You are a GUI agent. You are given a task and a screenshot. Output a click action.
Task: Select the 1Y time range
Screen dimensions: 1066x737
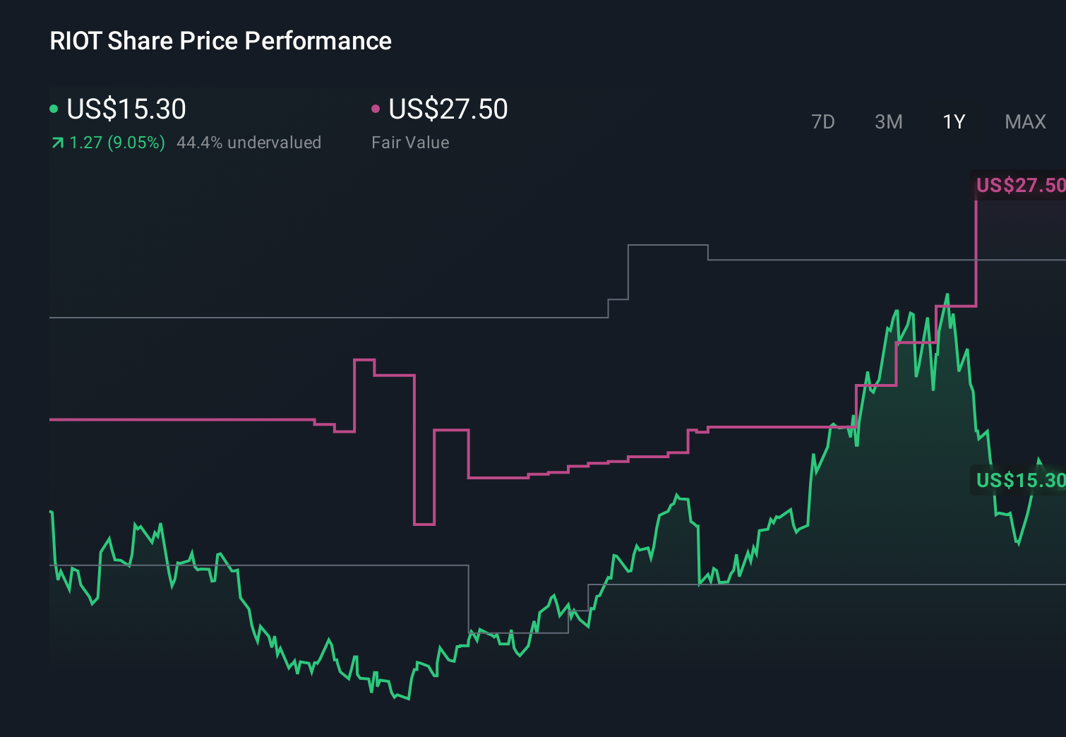tap(953, 121)
